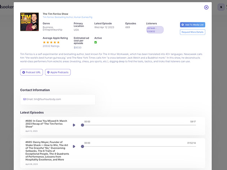
Task: Toggle the Active checkbox
Action: tap(95, 42)
